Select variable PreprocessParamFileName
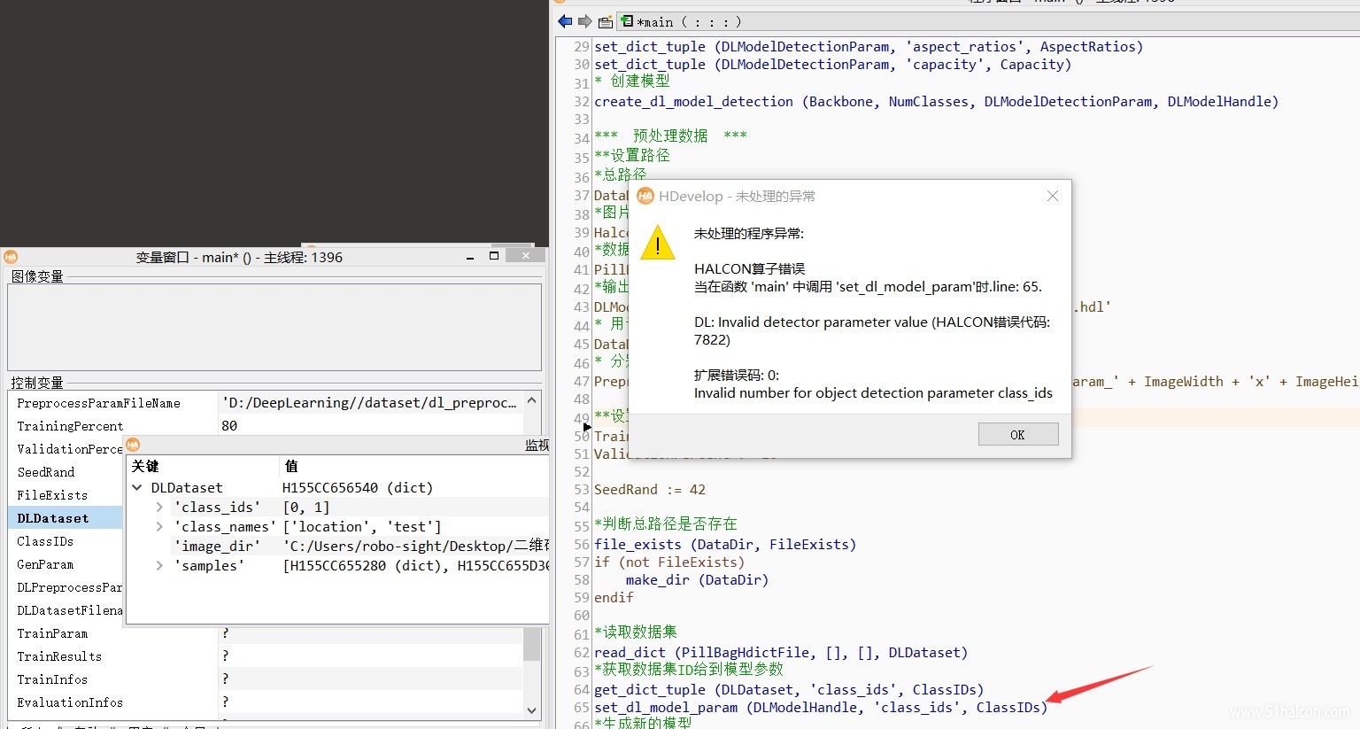This screenshot has height=729, width=1360. coord(98,403)
